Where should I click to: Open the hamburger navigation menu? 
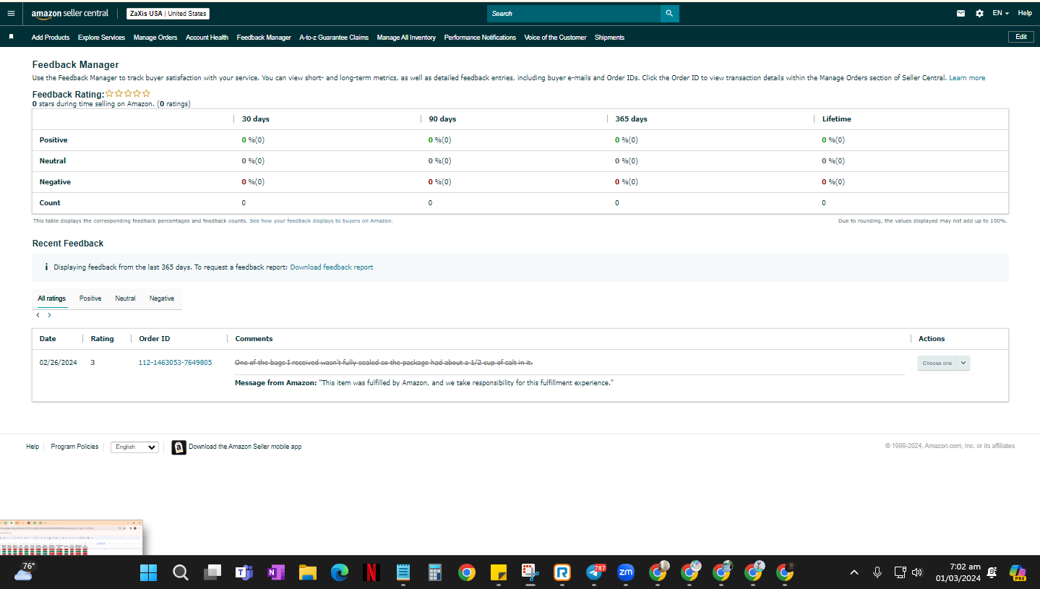(10, 13)
